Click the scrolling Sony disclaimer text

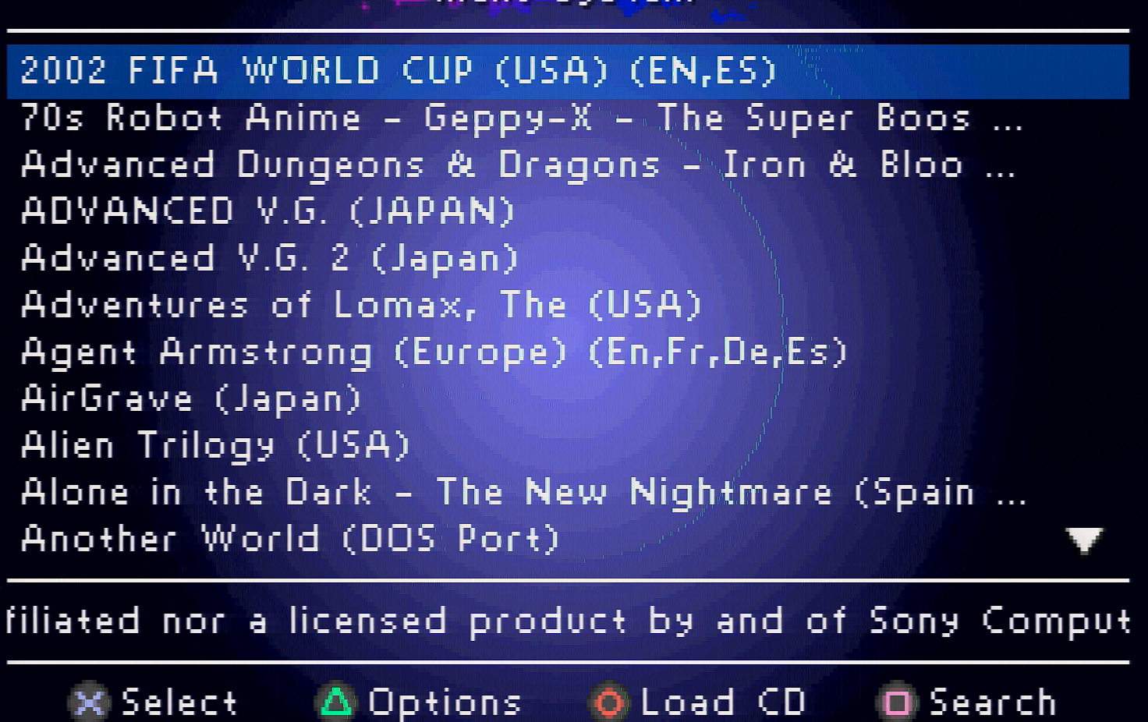tap(568, 622)
